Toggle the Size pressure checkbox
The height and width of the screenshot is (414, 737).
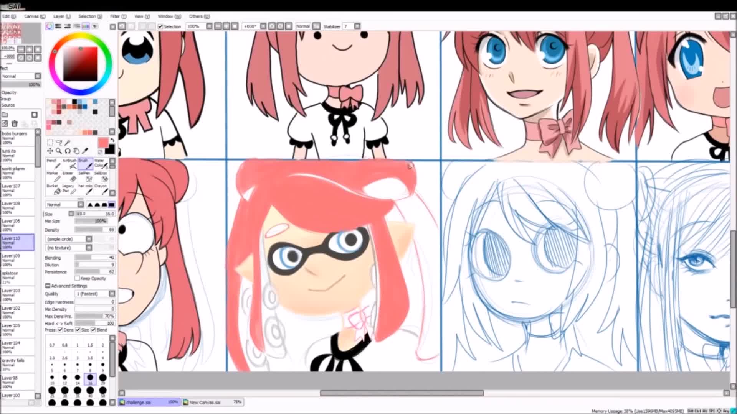coord(78,330)
